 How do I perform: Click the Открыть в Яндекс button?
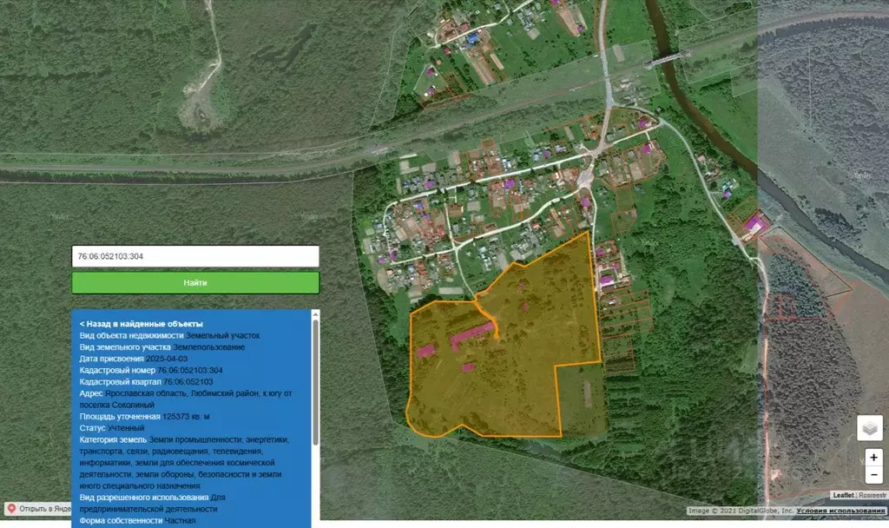(x=38, y=509)
